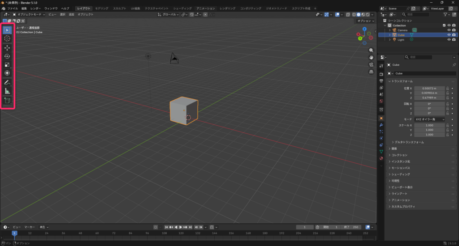Select the Scale tool in the toolbar
This screenshot has height=246, width=459.
(7, 64)
